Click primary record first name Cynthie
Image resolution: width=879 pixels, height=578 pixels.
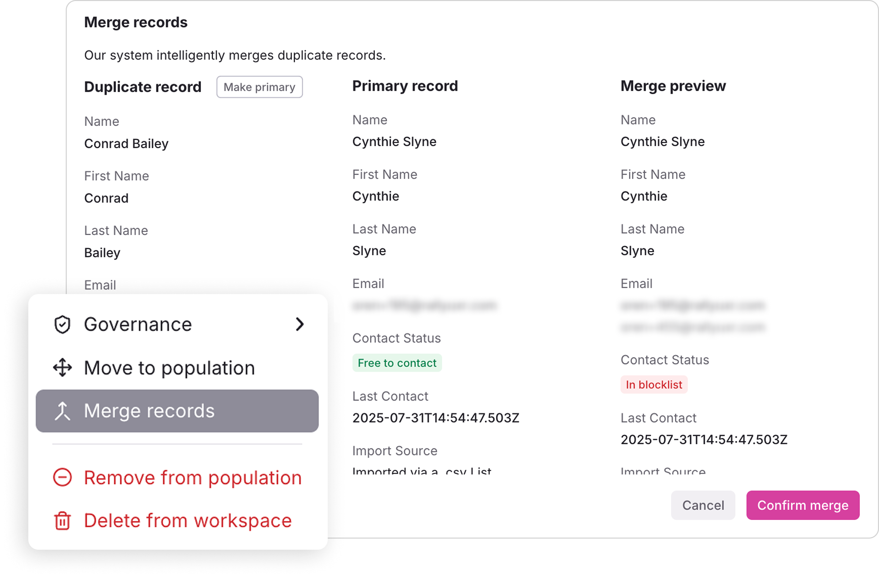376,196
